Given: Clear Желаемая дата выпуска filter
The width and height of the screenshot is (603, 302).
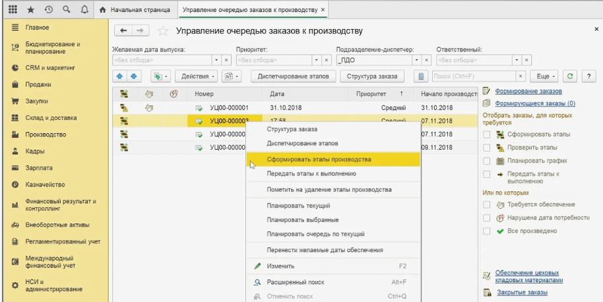Looking at the screenshot, I should [x=226, y=60].
